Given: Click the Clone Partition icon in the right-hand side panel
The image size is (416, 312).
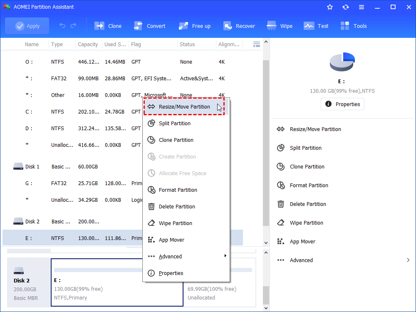Looking at the screenshot, I should 281,167.
